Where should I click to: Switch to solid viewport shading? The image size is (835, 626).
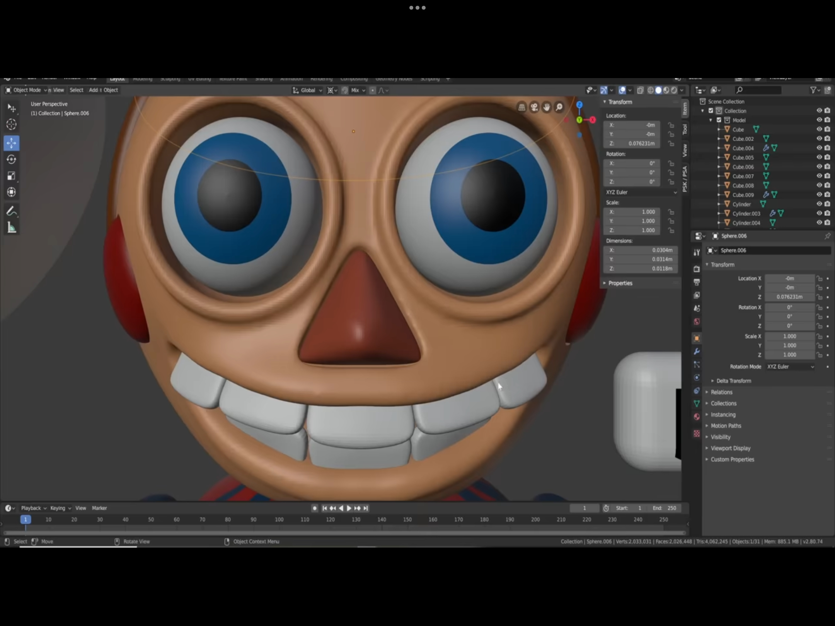658,90
